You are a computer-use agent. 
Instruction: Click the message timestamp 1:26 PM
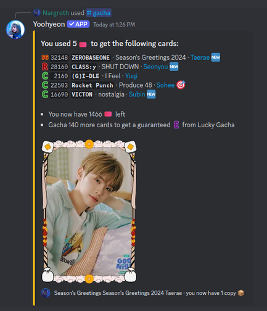[x=114, y=25]
